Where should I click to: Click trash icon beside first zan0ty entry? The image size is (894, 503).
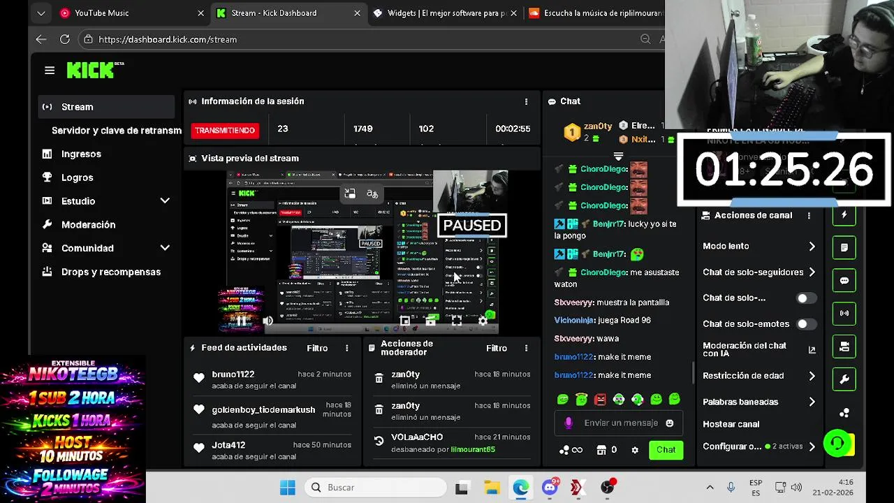(379, 378)
